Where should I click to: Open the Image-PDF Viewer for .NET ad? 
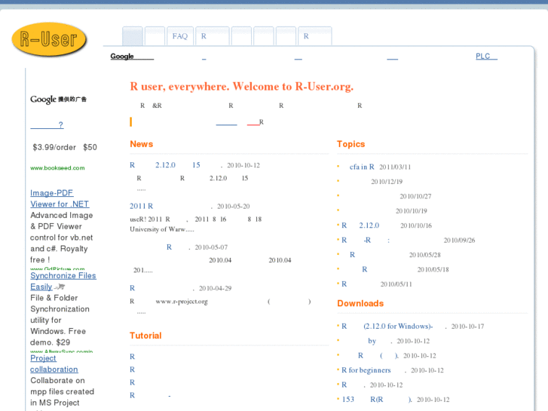60,198
